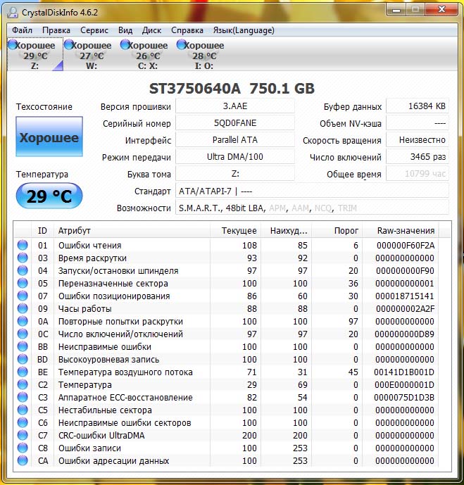Open the Сервис menu

coord(94,30)
